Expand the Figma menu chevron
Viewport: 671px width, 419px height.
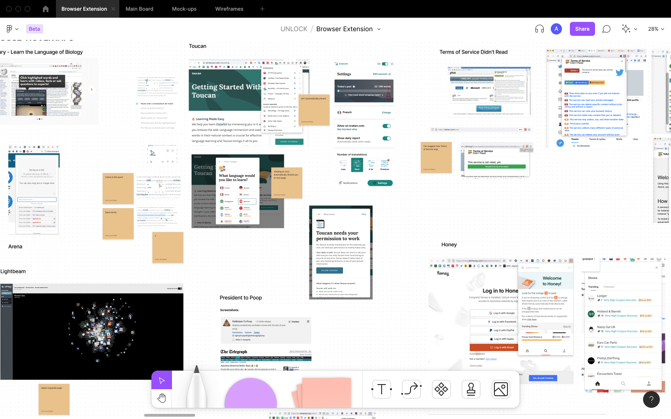(x=17, y=29)
